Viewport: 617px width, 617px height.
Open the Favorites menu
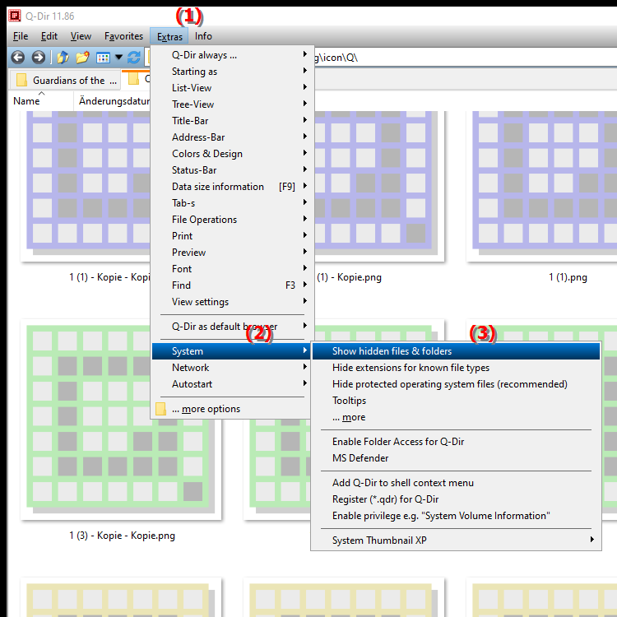123,36
